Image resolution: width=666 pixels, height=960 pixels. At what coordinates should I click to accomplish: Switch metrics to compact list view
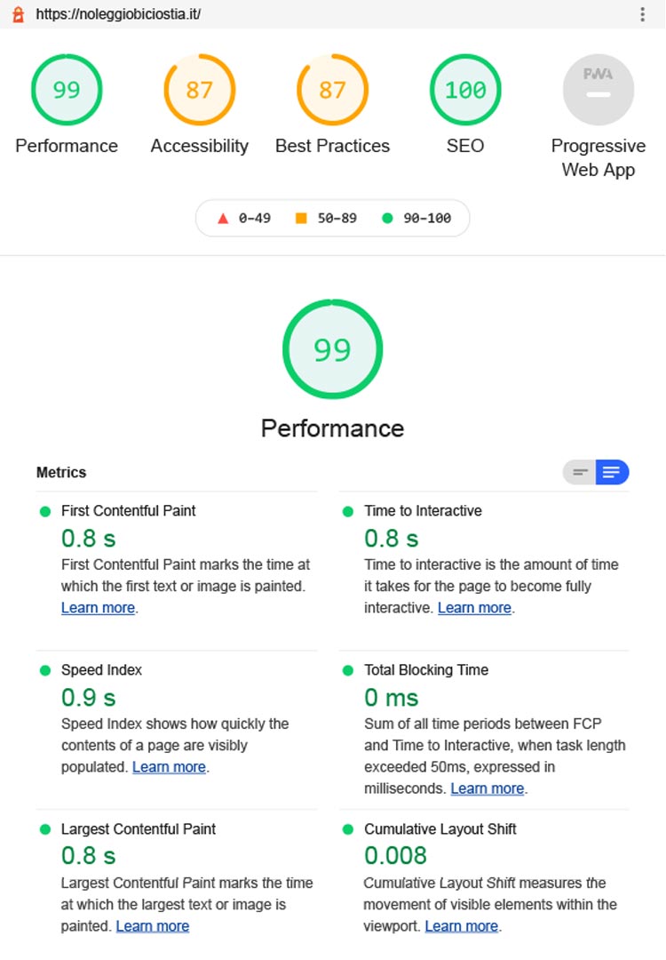click(580, 472)
